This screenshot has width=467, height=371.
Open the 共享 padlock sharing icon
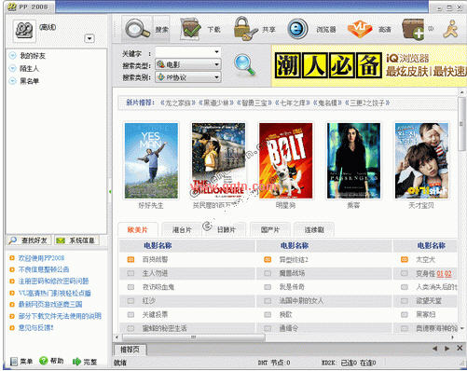[245, 29]
